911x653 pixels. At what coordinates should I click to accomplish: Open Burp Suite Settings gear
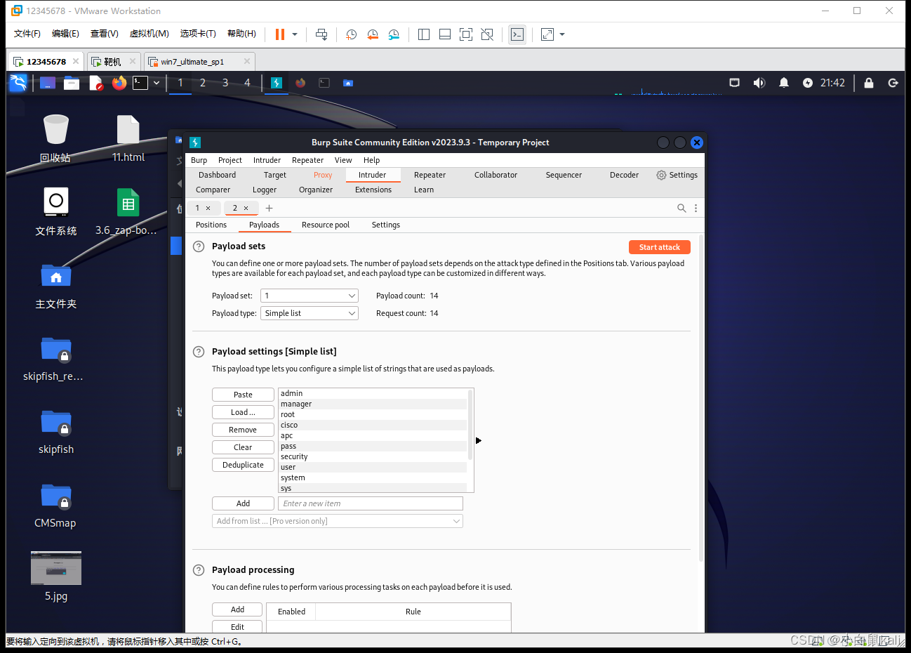[x=677, y=175]
